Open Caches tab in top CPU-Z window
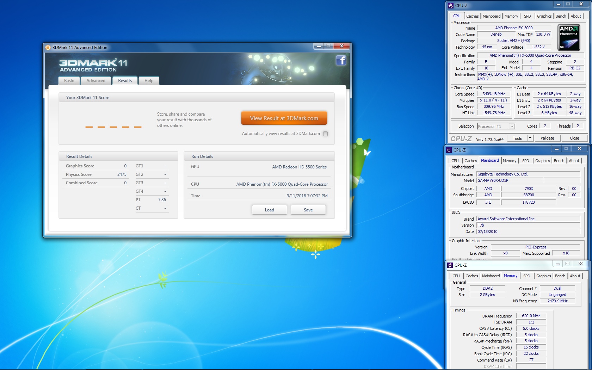592x370 pixels. coord(472,16)
